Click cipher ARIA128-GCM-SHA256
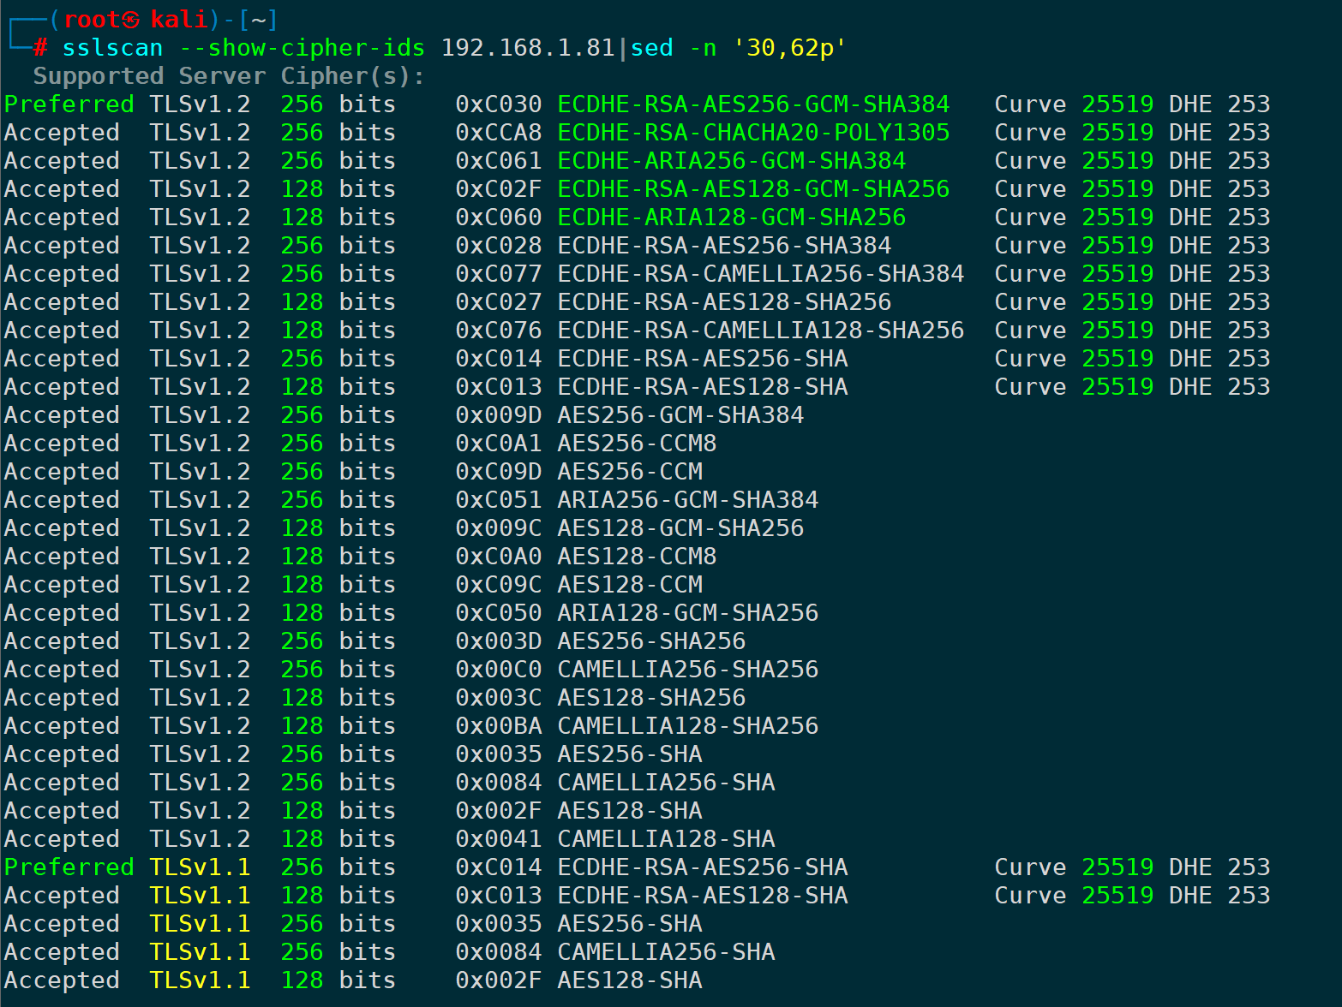1342x1007 pixels. (688, 613)
